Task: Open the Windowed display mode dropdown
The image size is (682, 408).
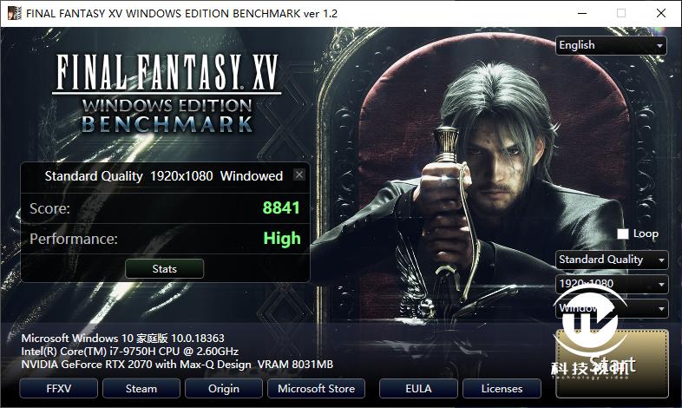Action: 612,308
